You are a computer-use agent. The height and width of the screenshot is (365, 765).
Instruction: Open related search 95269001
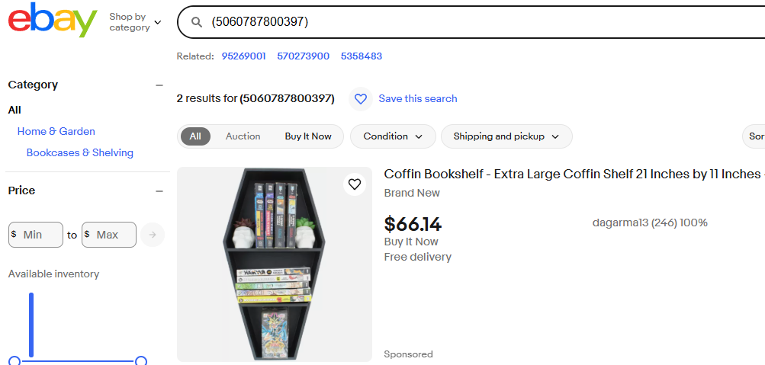point(243,56)
